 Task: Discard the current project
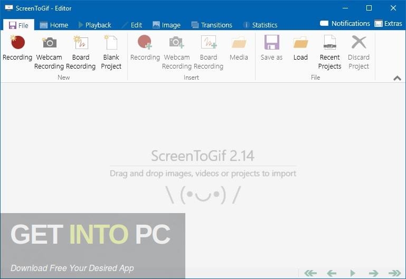pos(358,53)
